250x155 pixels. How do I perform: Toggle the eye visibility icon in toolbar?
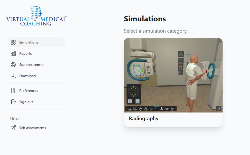click(x=167, y=108)
